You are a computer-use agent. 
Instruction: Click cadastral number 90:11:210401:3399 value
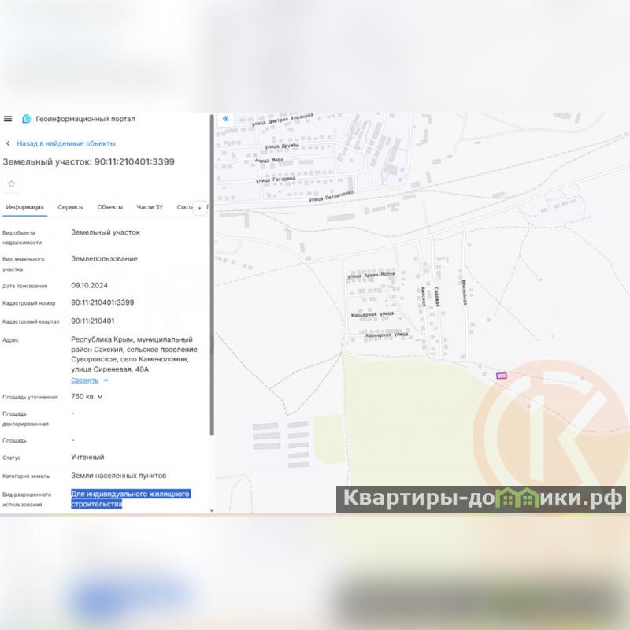[x=102, y=302]
